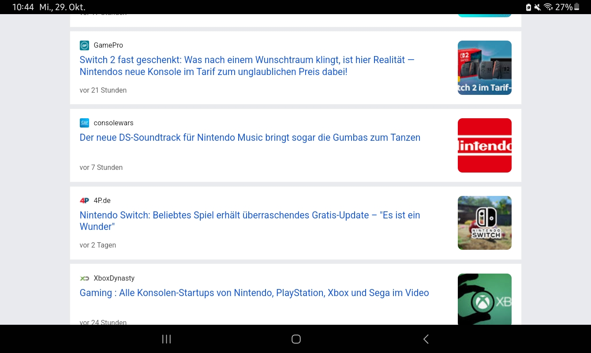Select the 4P.de source icon
Screen dimensions: 591x353
click(84, 201)
